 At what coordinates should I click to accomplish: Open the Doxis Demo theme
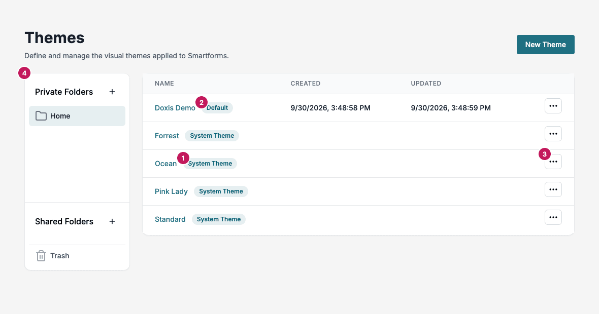pyautogui.click(x=175, y=108)
